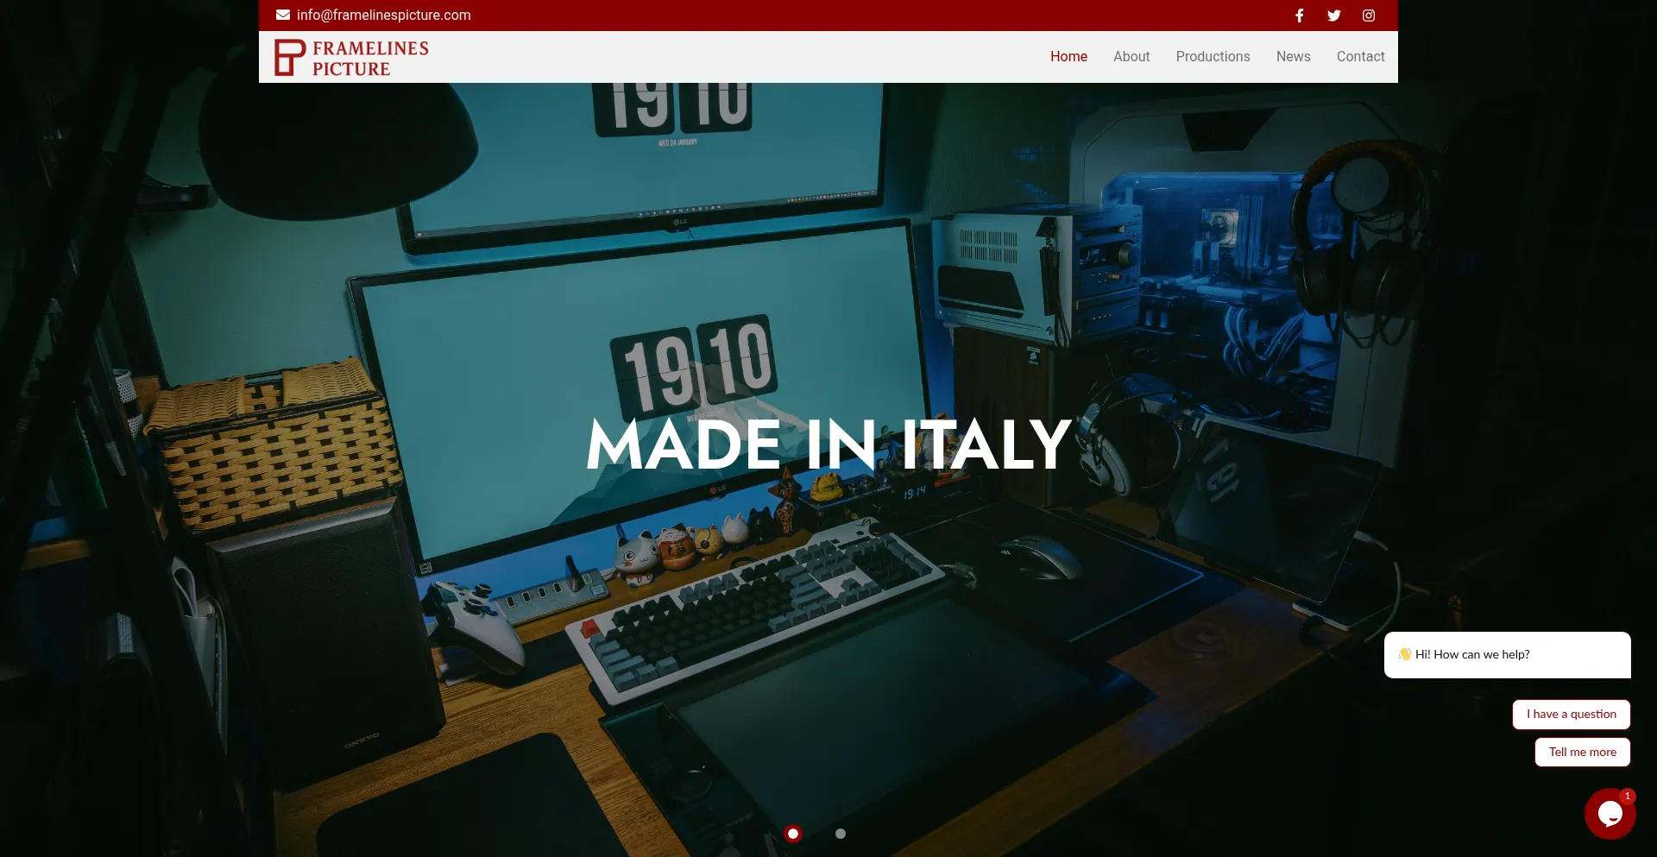The height and width of the screenshot is (857, 1657).
Task: Select the first active slide indicator dot
Action: pyautogui.click(x=793, y=834)
